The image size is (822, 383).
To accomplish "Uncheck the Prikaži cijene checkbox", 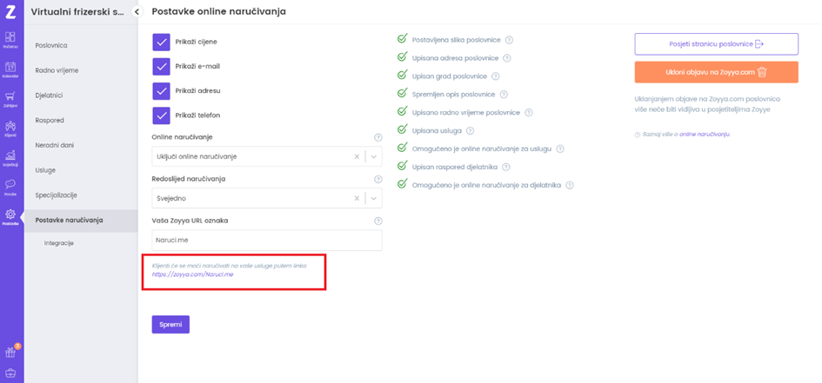I will click(161, 42).
